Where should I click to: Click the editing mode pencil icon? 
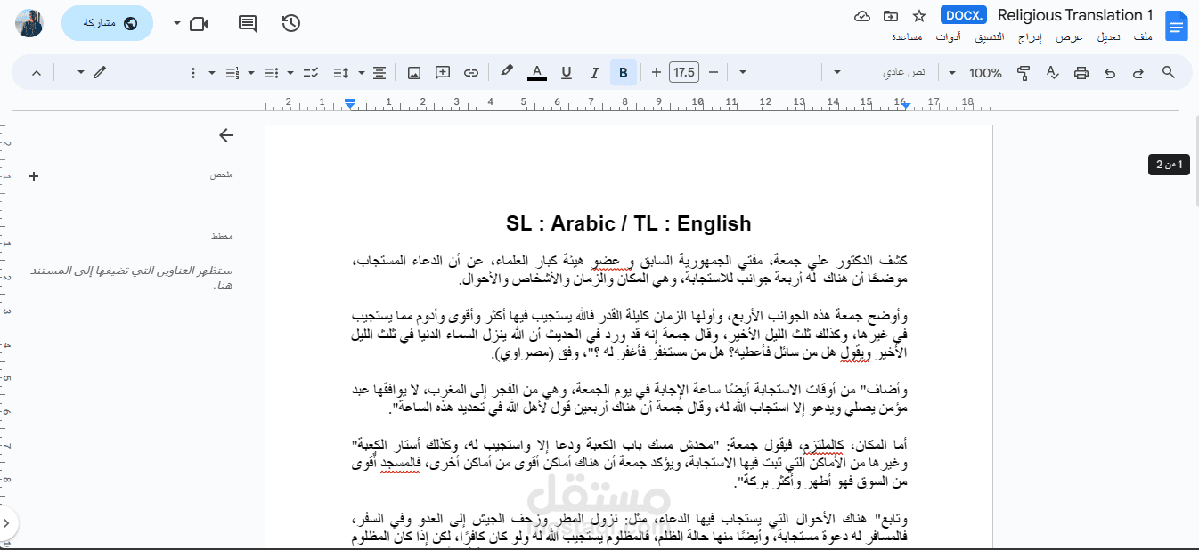[x=100, y=72]
